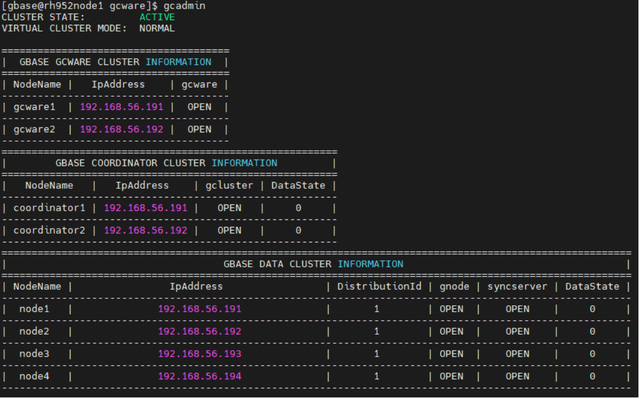Click gcware1 IP 192.168.56.191
This screenshot has width=639, height=398.
[121, 107]
